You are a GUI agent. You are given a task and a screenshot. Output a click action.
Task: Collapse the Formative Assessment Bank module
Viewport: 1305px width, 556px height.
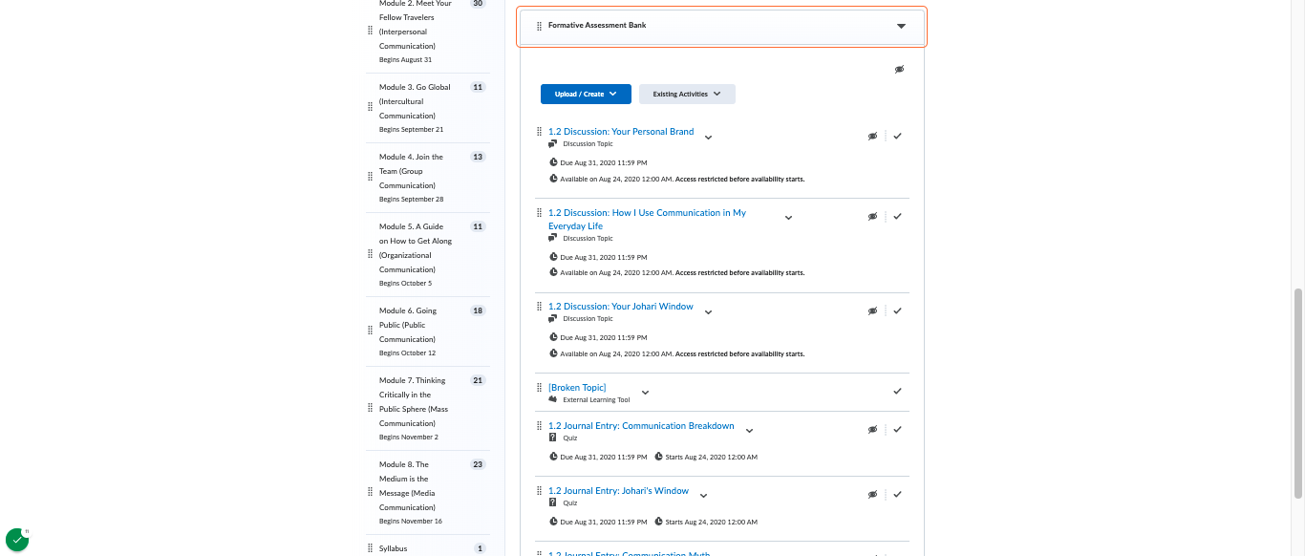[x=901, y=27]
